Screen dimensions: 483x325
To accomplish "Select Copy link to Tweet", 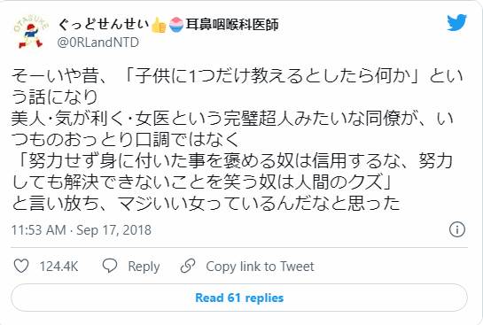I will click(260, 267).
